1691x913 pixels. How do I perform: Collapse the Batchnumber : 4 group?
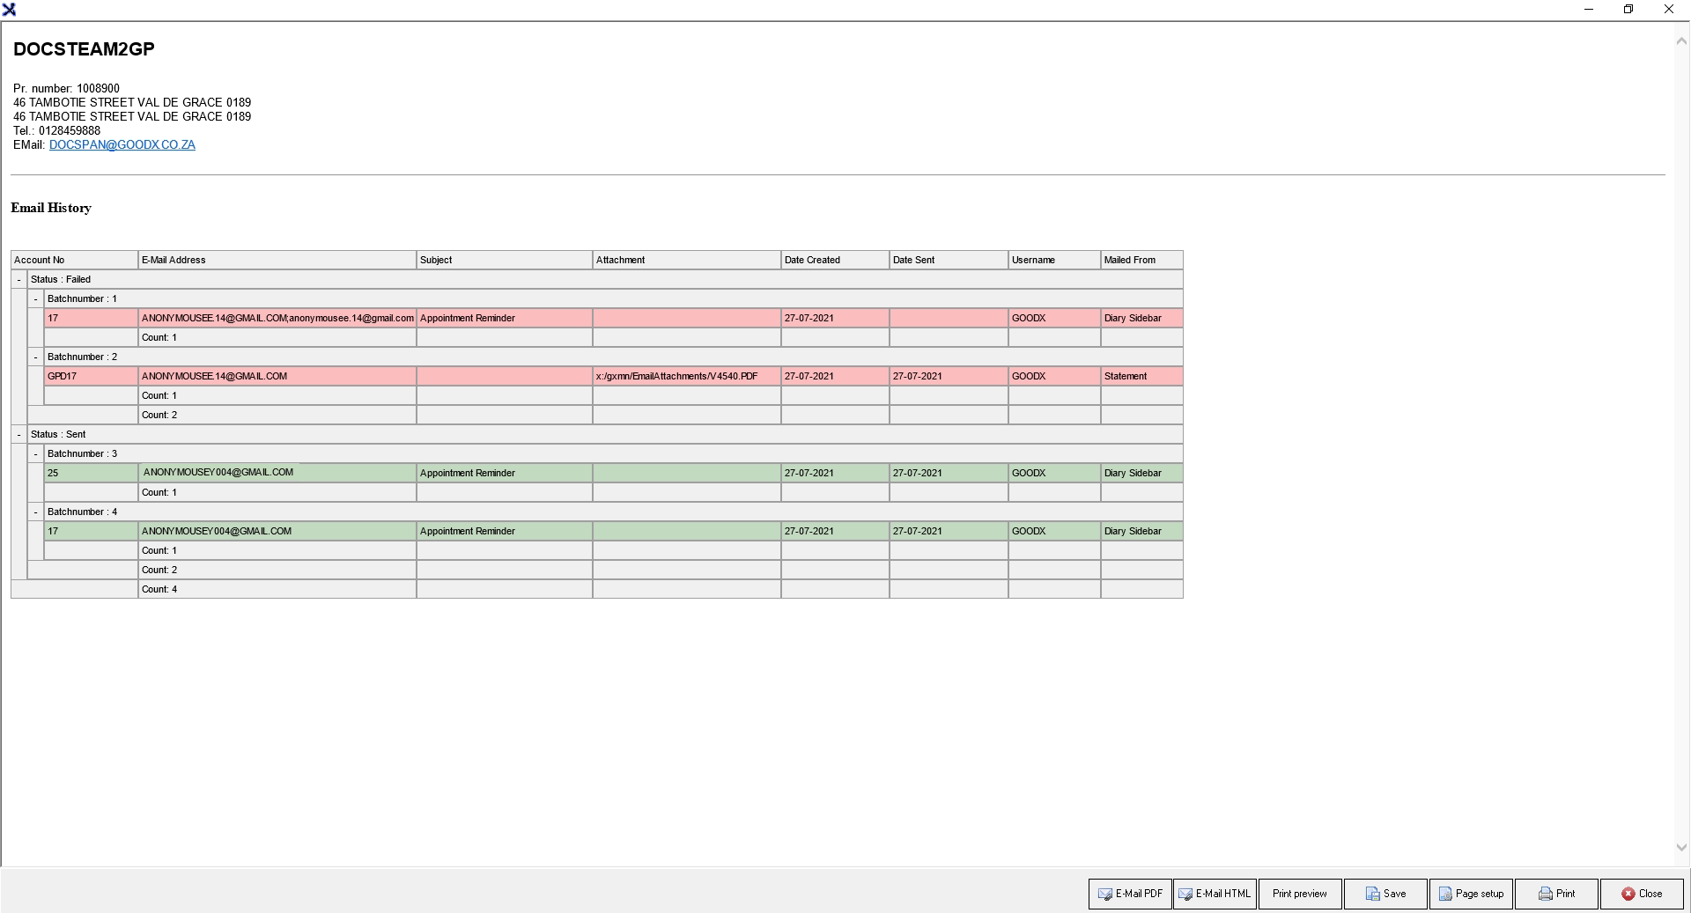point(35,512)
